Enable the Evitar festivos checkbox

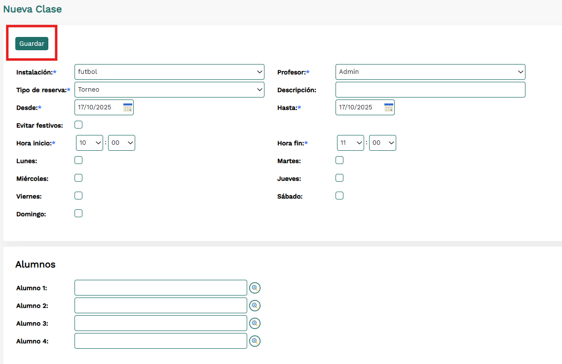[x=78, y=125]
